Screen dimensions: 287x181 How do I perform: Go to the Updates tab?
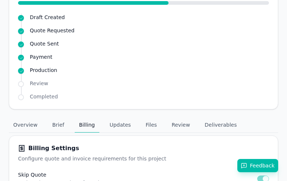click(x=120, y=125)
